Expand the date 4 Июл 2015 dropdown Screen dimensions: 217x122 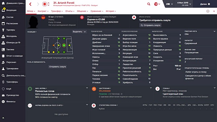pos(184,4)
